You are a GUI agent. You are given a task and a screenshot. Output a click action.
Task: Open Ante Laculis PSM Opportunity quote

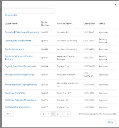19,75
